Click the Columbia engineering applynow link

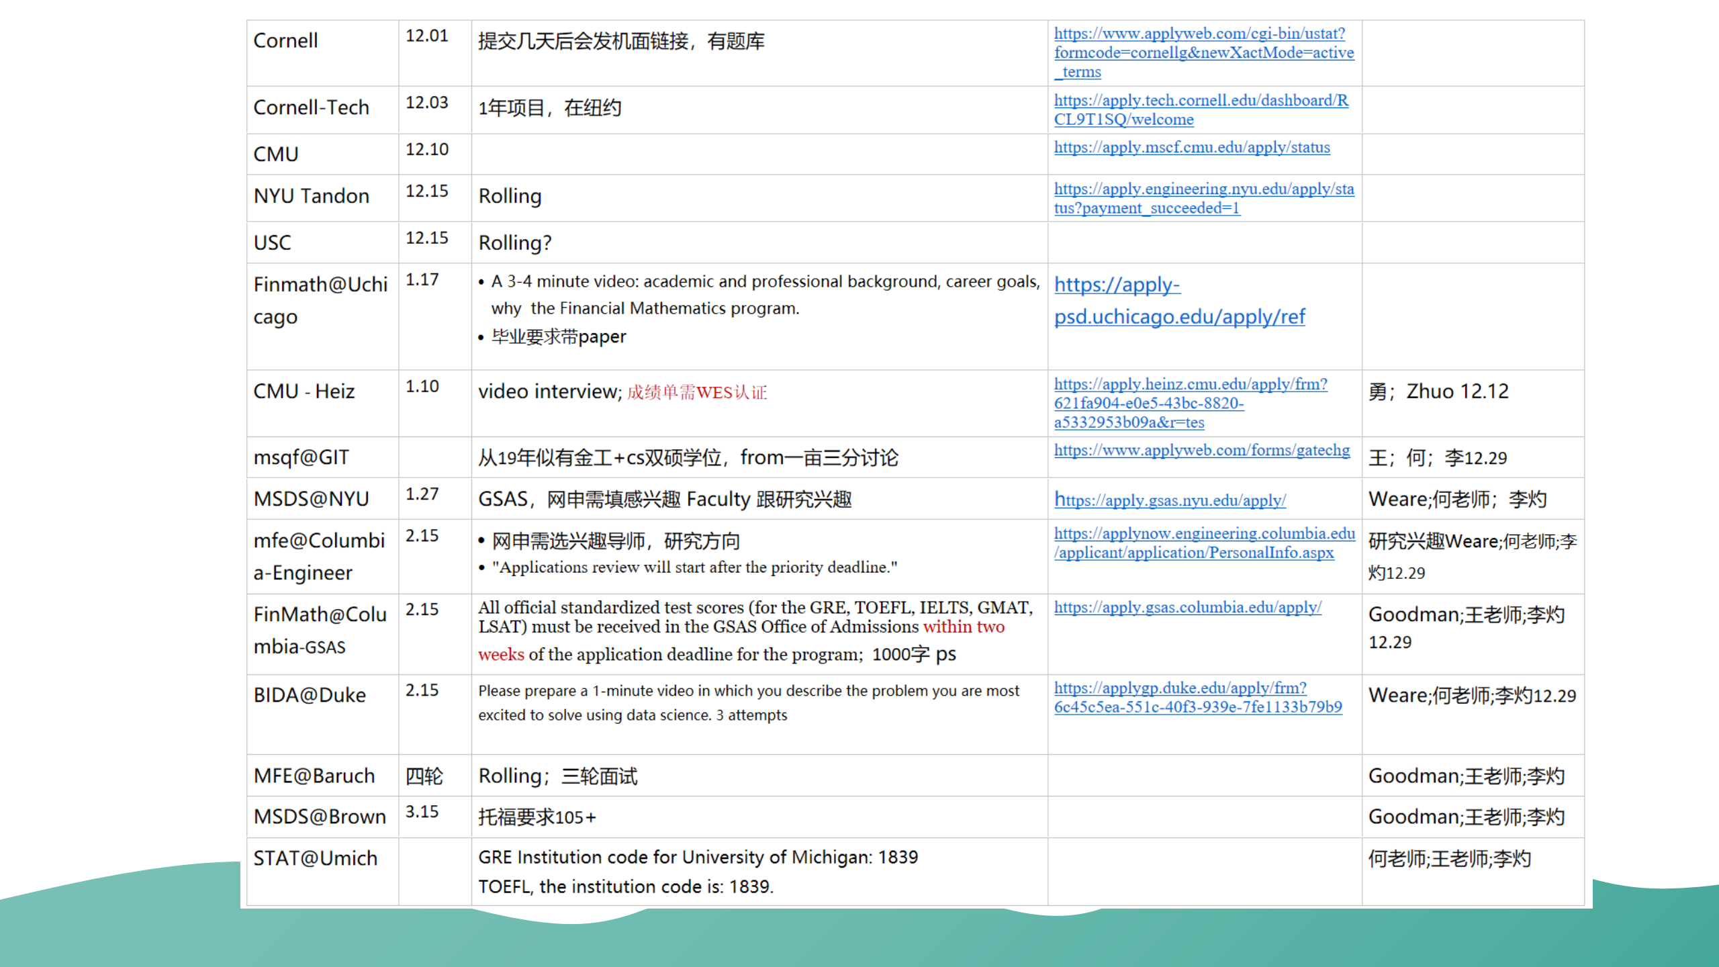click(x=1204, y=534)
